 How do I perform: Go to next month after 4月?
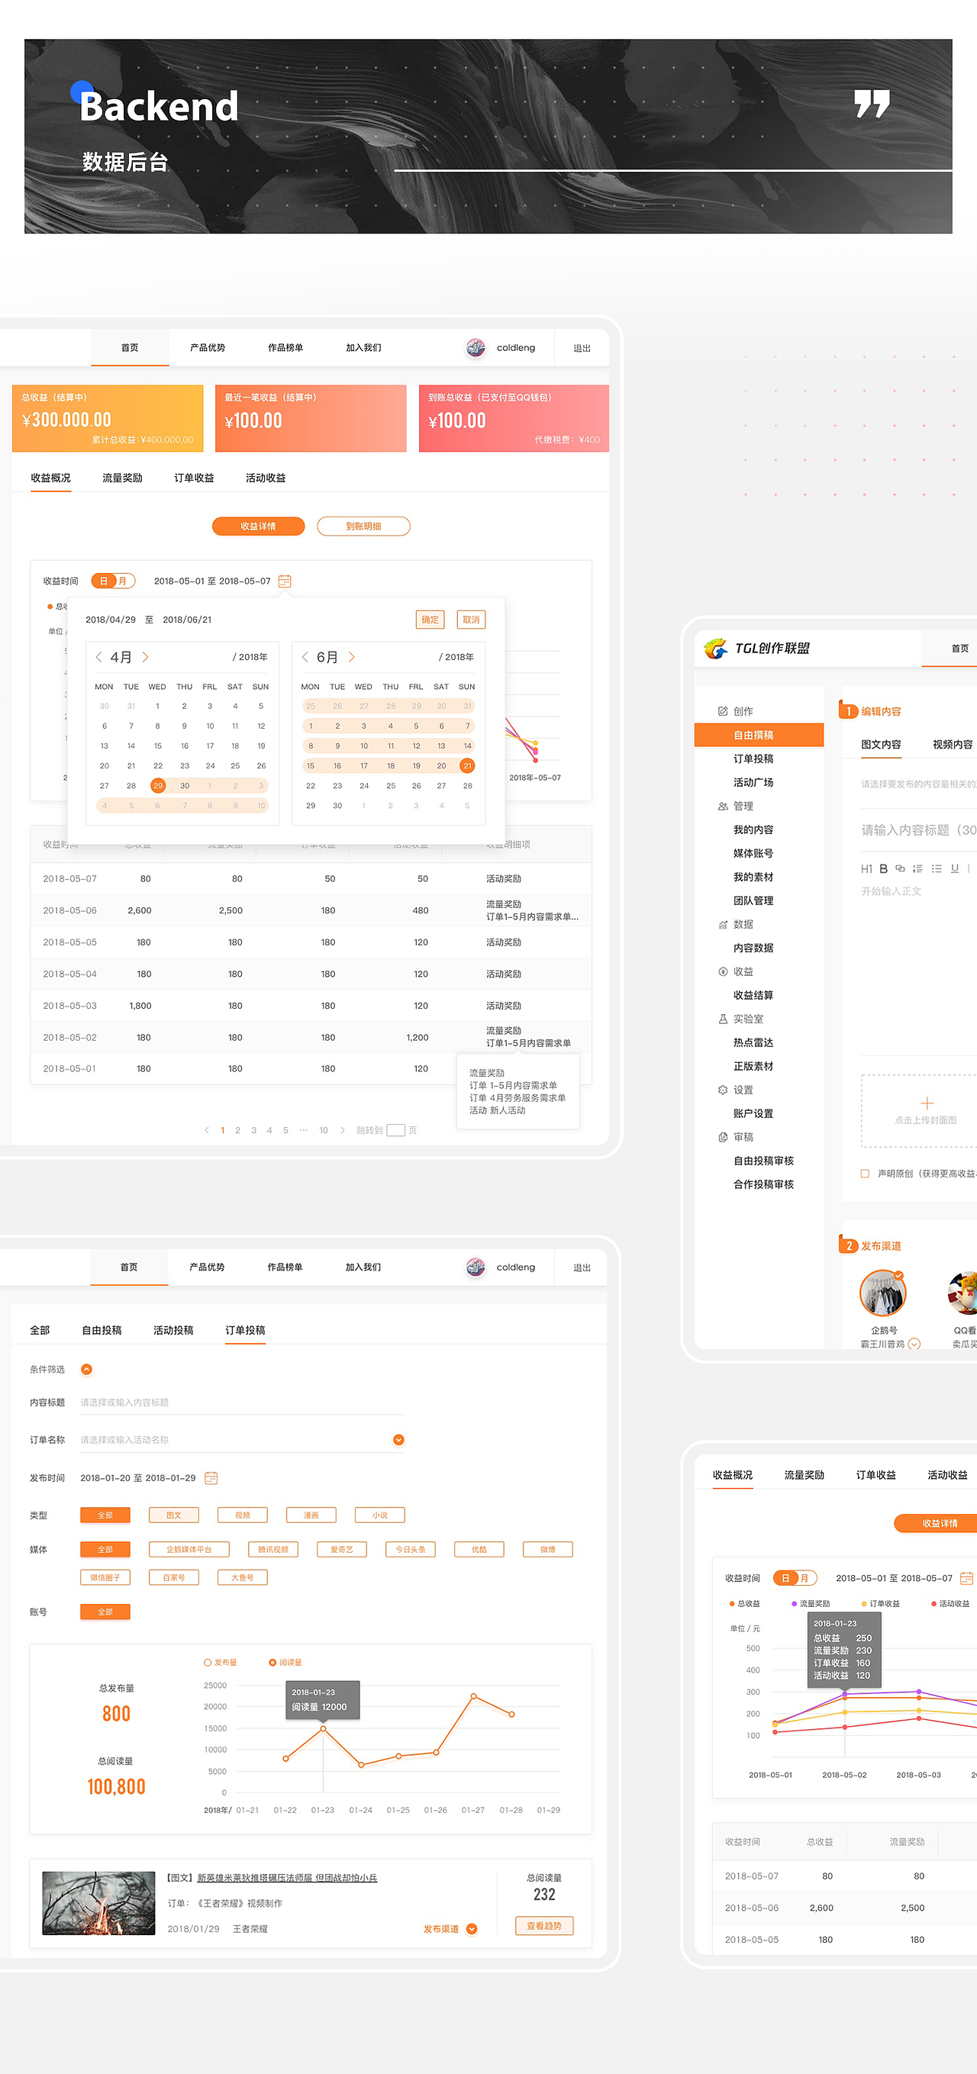145,657
